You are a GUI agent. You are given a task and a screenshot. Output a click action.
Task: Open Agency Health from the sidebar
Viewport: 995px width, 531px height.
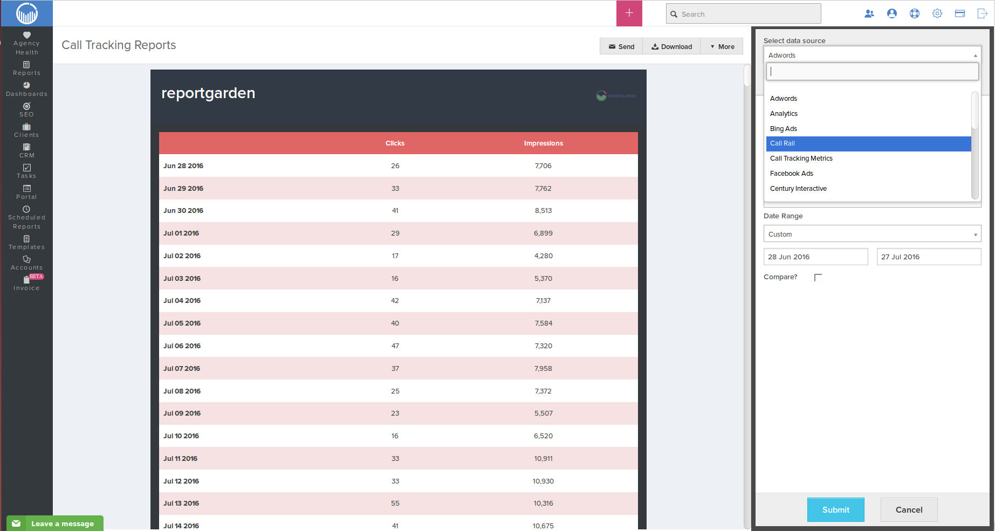pos(26,44)
